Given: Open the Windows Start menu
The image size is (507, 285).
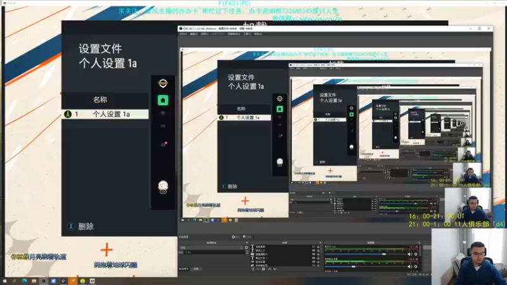Looking at the screenshot, I should point(4,281).
